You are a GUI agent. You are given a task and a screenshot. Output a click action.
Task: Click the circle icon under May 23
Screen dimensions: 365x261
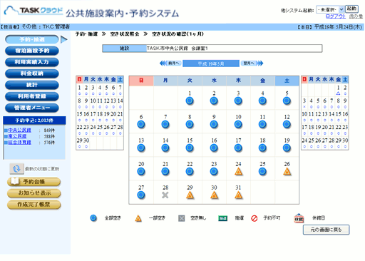(x=214, y=171)
